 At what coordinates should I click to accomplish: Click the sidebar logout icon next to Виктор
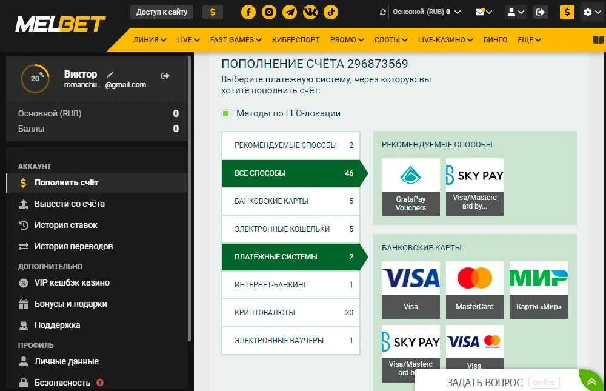[165, 76]
